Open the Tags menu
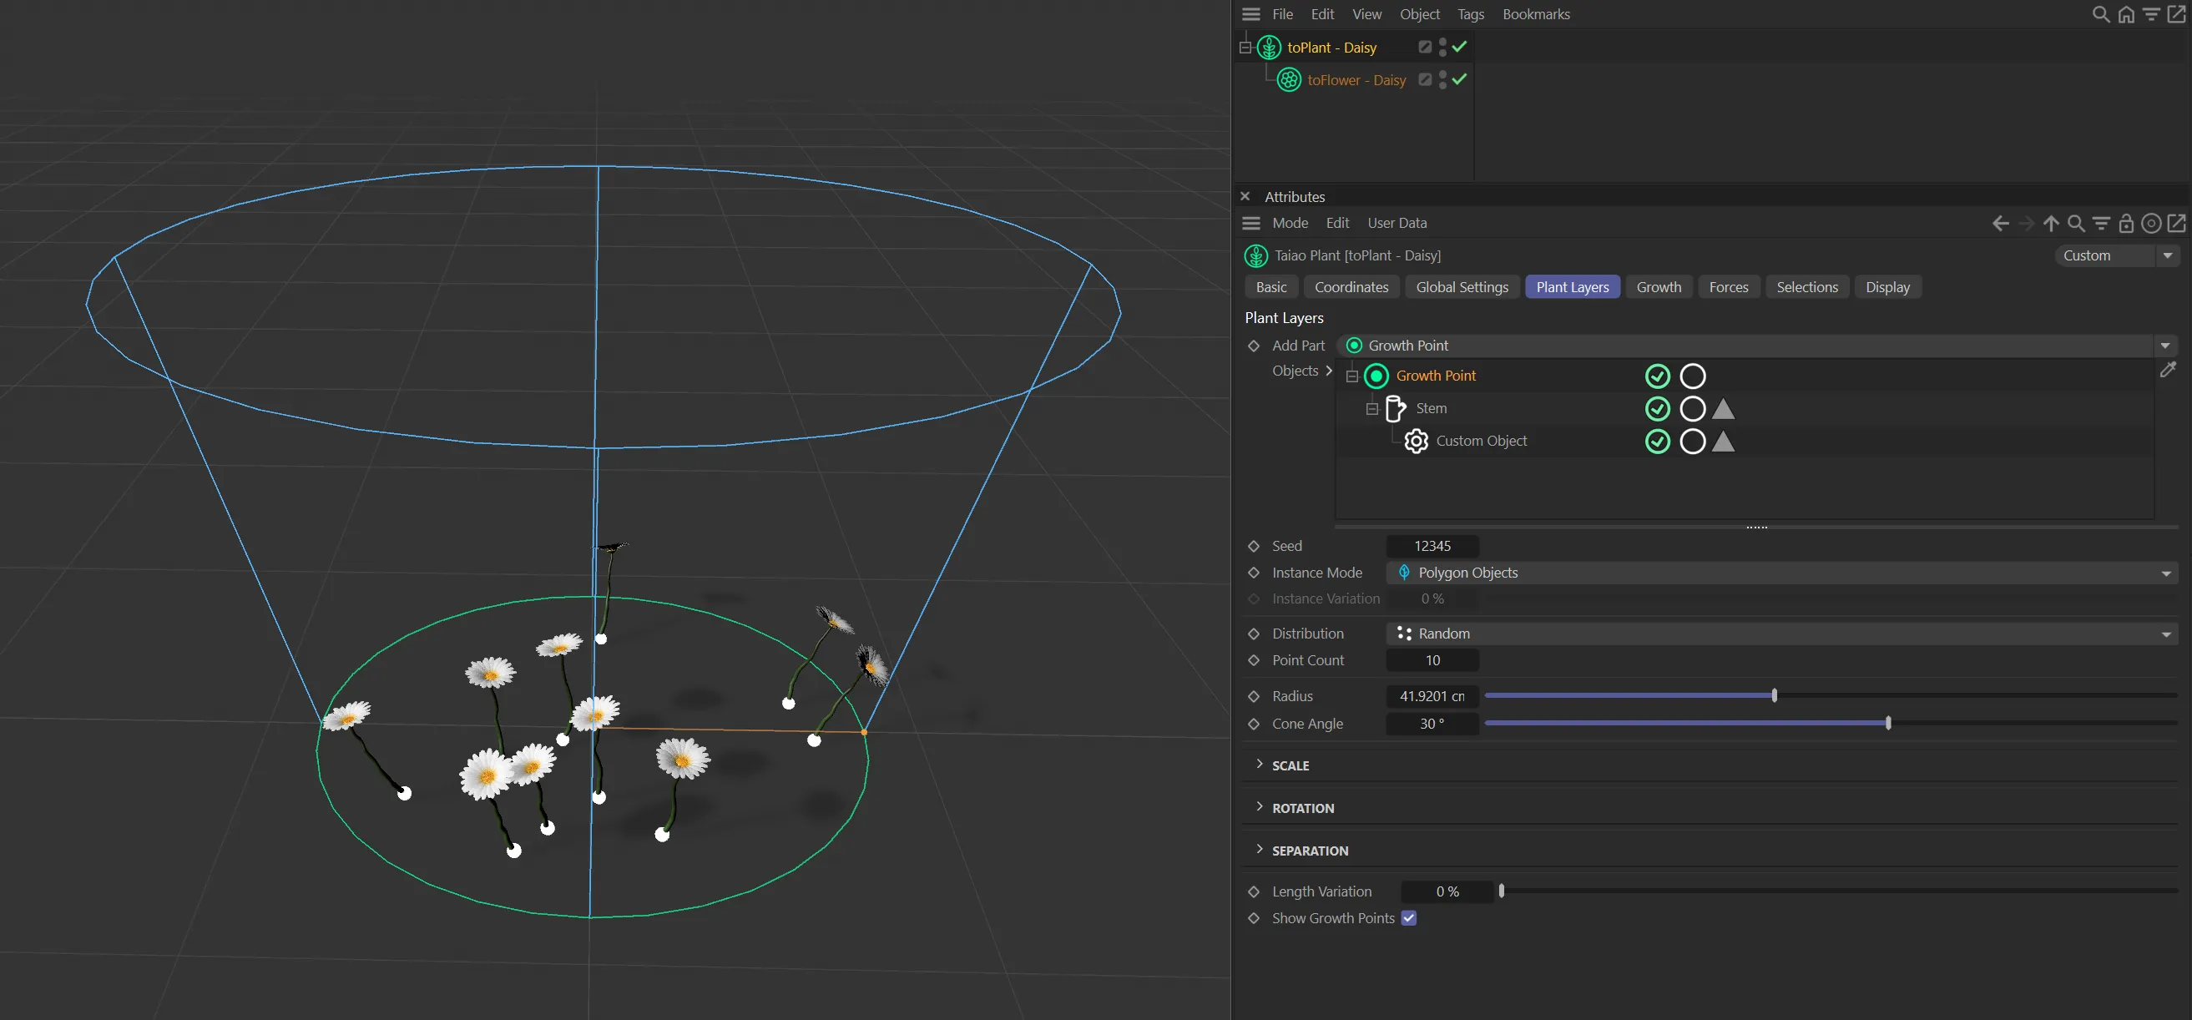 (x=1470, y=14)
